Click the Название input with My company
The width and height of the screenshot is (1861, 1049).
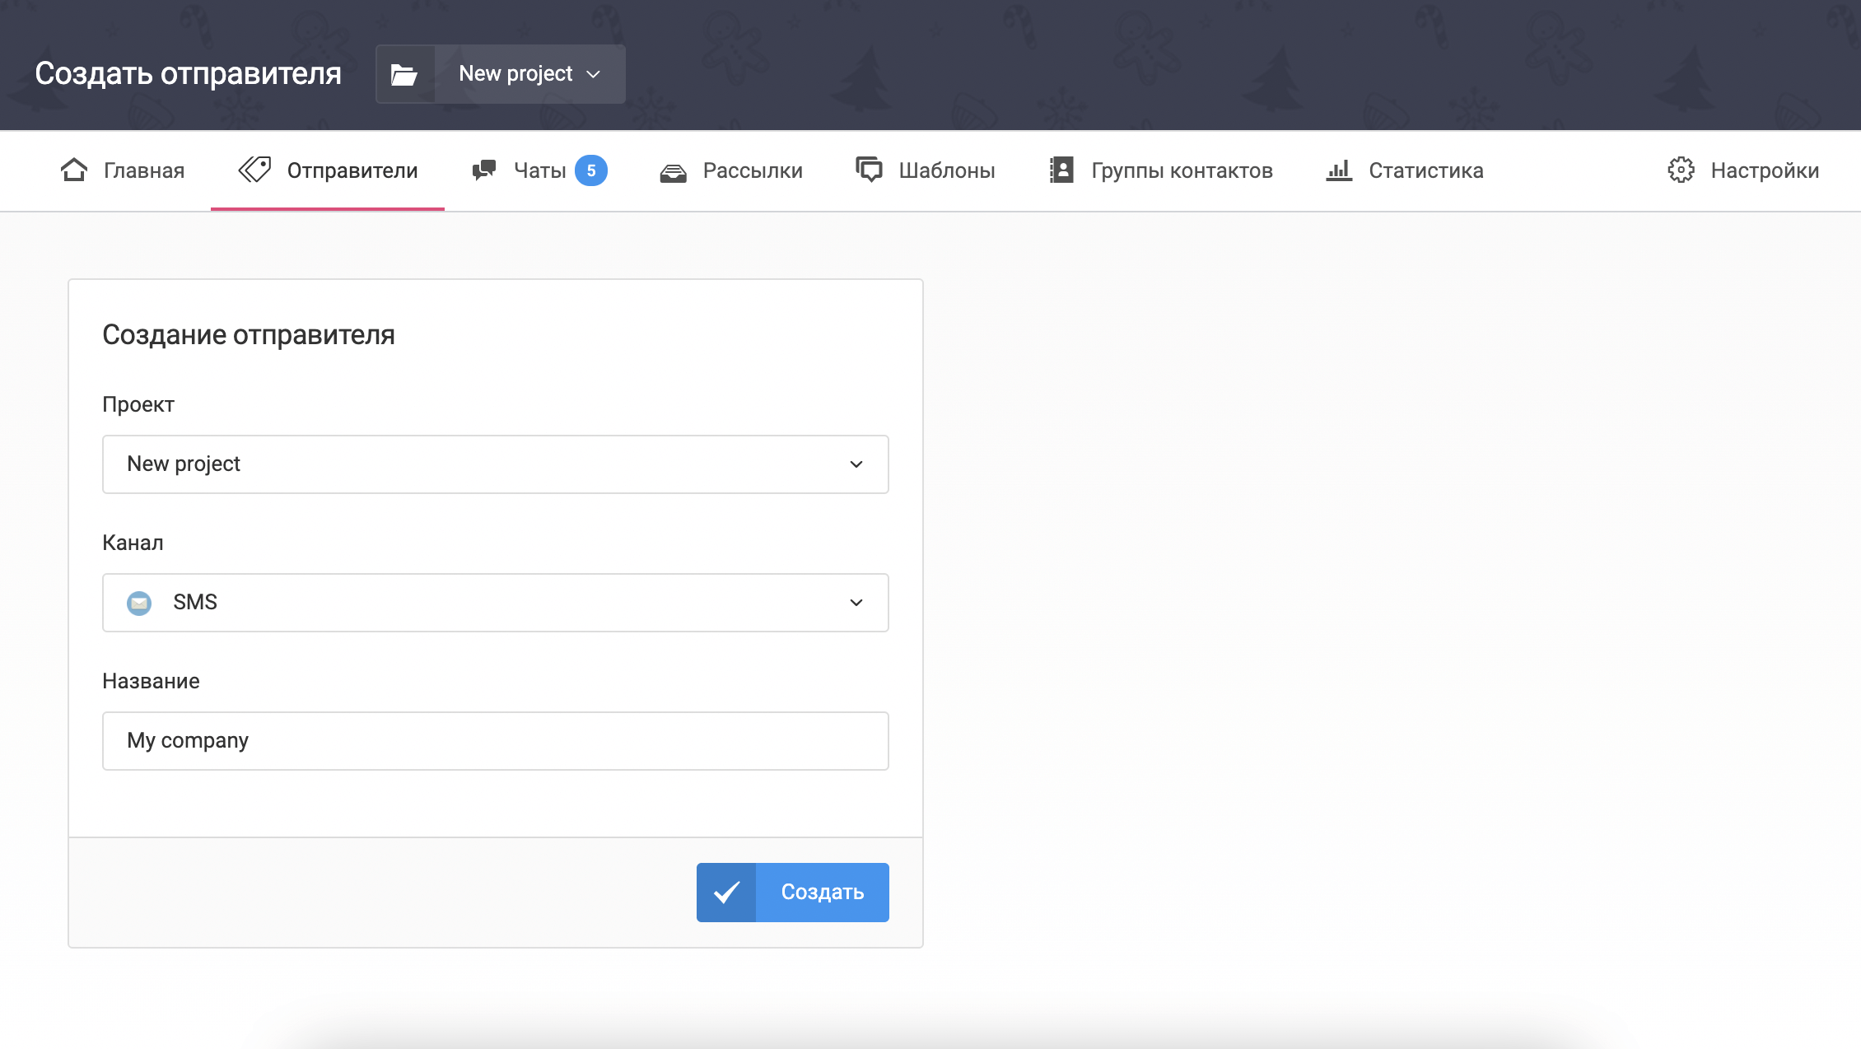(496, 741)
